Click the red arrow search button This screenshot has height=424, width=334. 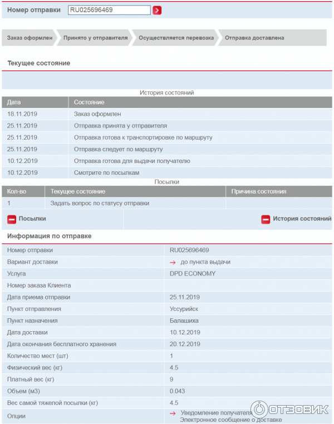point(157,10)
